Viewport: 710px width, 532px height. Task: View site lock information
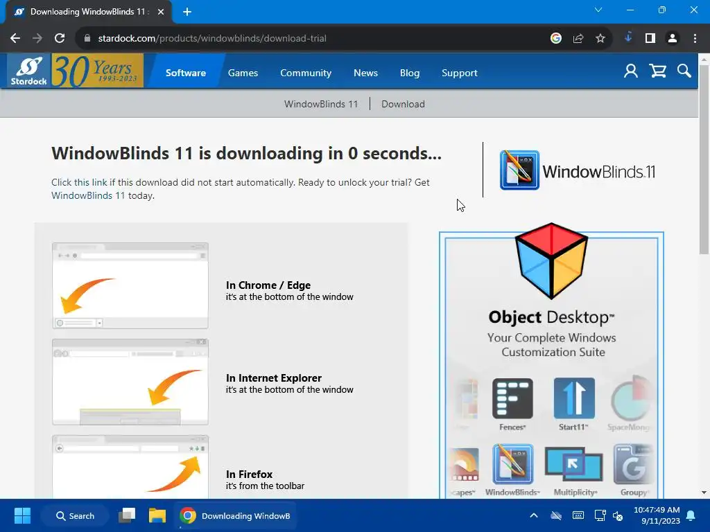(x=87, y=39)
